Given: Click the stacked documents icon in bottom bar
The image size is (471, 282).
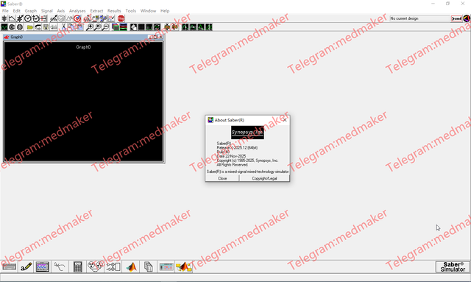Looking at the screenshot, I should pyautogui.click(x=148, y=267).
